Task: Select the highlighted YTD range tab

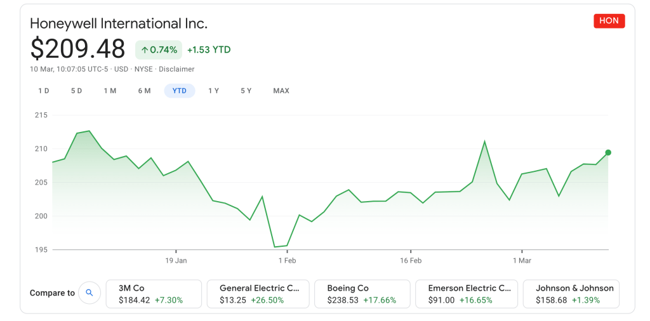Action: [180, 91]
